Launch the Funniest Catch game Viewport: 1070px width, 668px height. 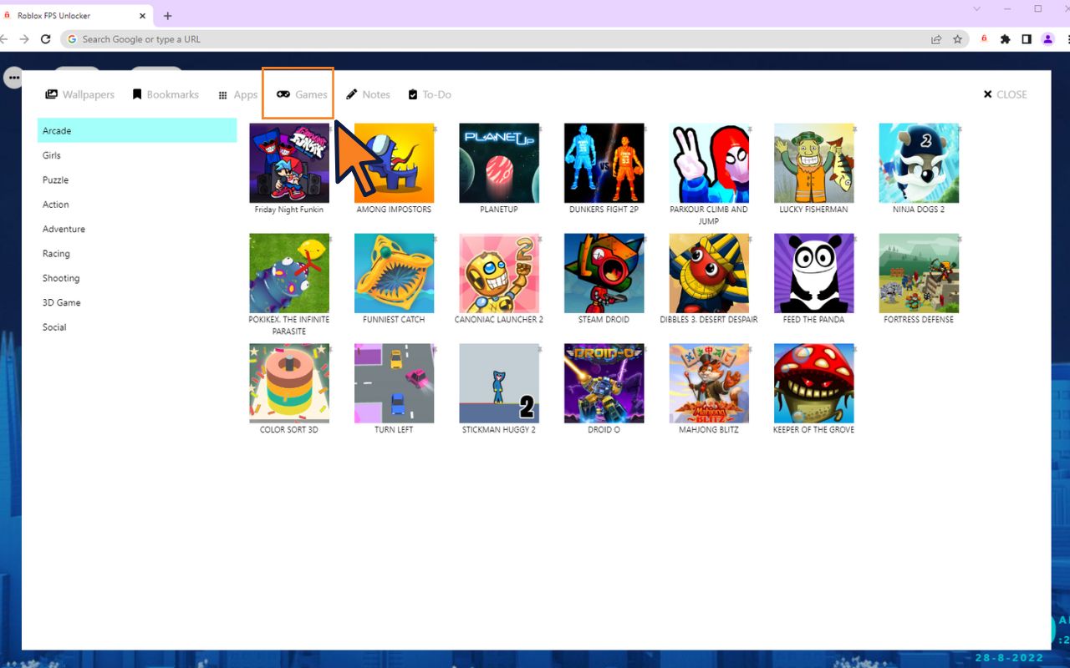394,274
